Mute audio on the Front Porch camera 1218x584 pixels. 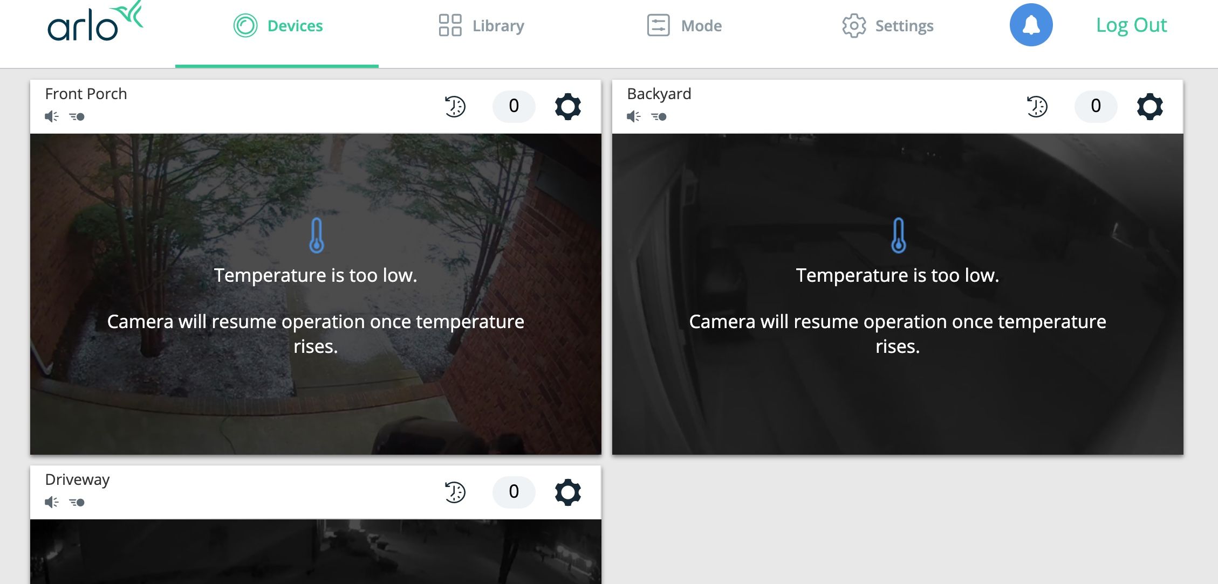pos(51,116)
